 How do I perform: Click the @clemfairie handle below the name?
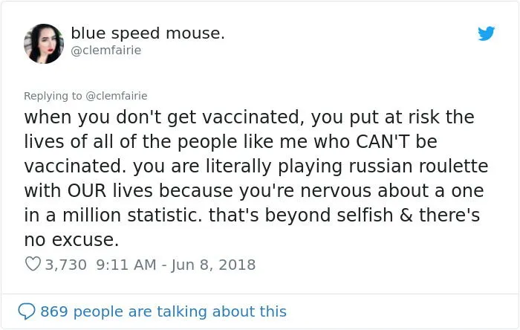point(106,51)
